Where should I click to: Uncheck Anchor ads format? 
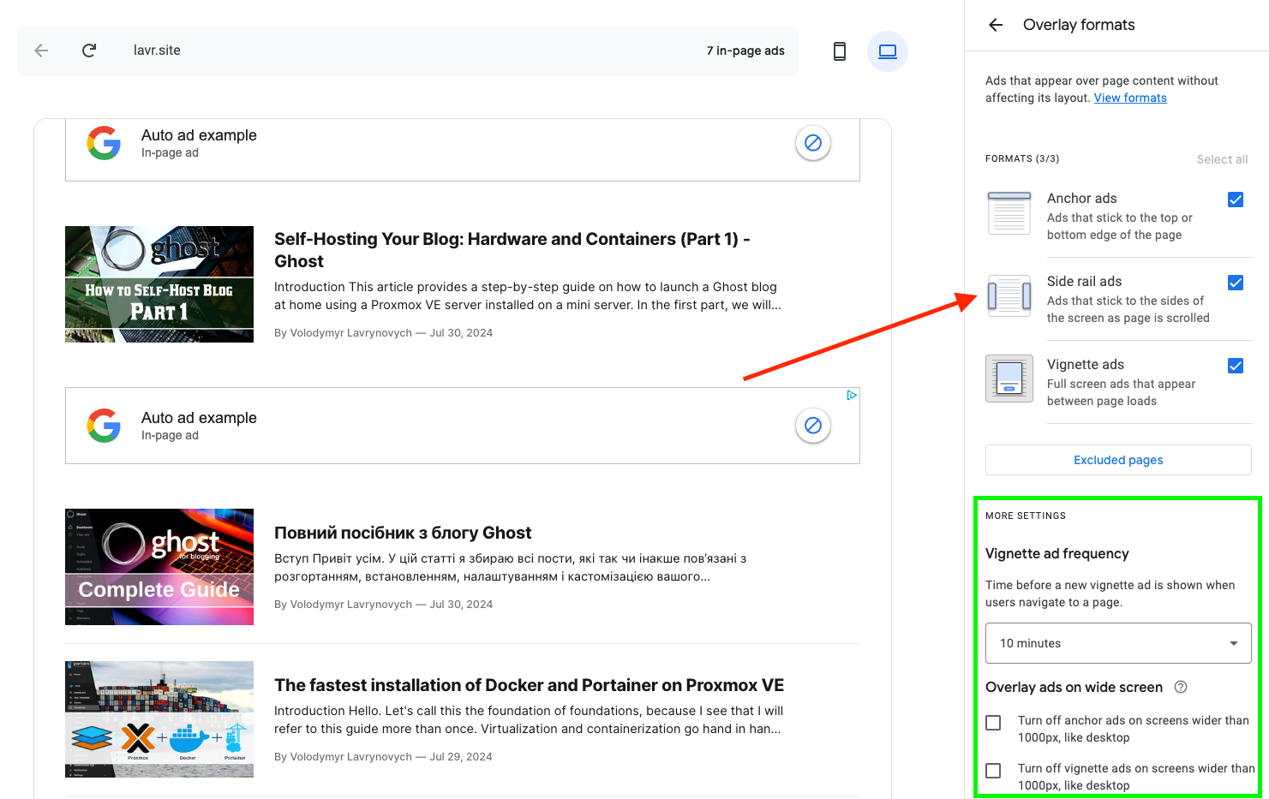1236,200
